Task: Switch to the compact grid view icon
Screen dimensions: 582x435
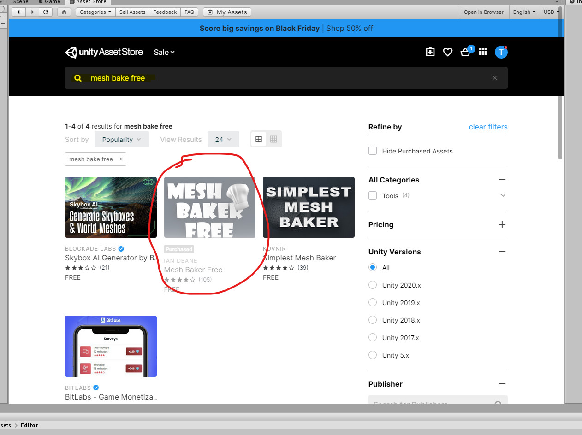Action: (x=273, y=139)
